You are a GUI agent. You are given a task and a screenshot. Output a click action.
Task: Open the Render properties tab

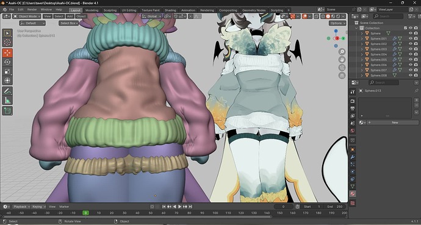(353, 101)
